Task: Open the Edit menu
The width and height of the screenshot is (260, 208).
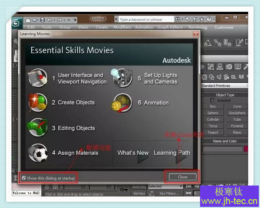Action: click(x=31, y=27)
